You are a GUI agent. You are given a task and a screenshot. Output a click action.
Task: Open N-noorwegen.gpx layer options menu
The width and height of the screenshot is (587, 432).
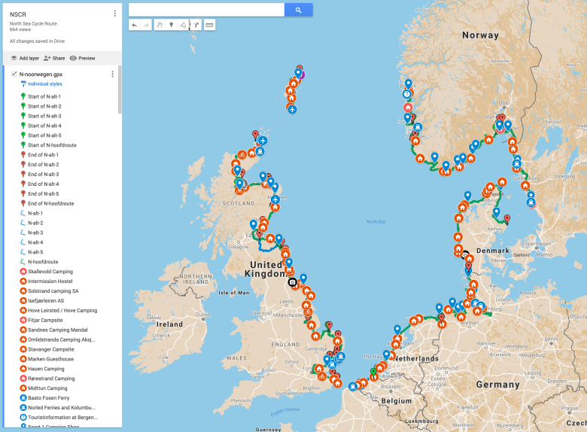(112, 74)
